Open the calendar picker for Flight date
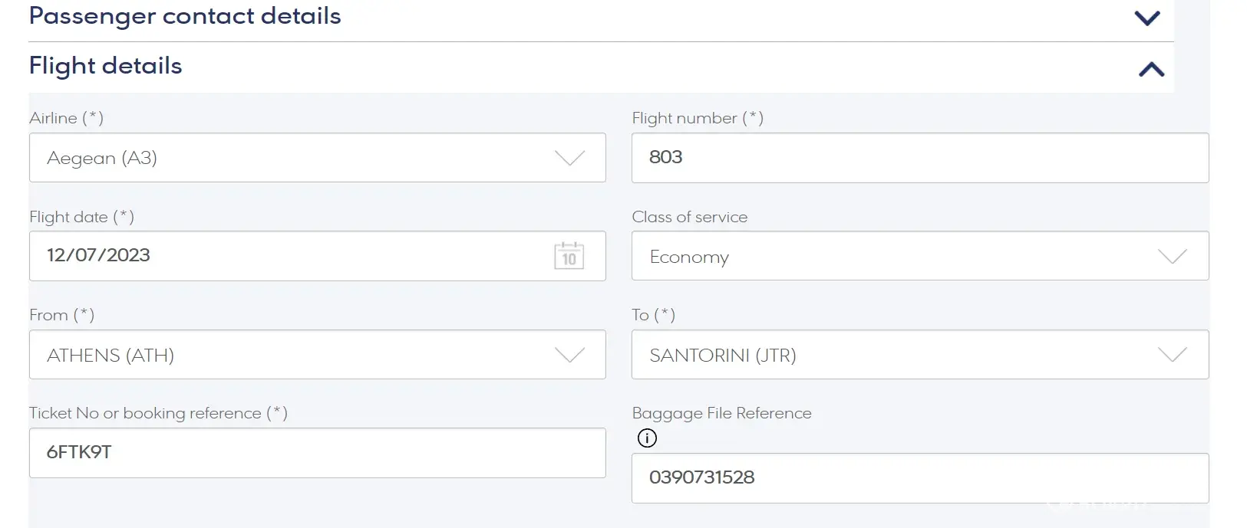This screenshot has width=1247, height=528. click(569, 256)
